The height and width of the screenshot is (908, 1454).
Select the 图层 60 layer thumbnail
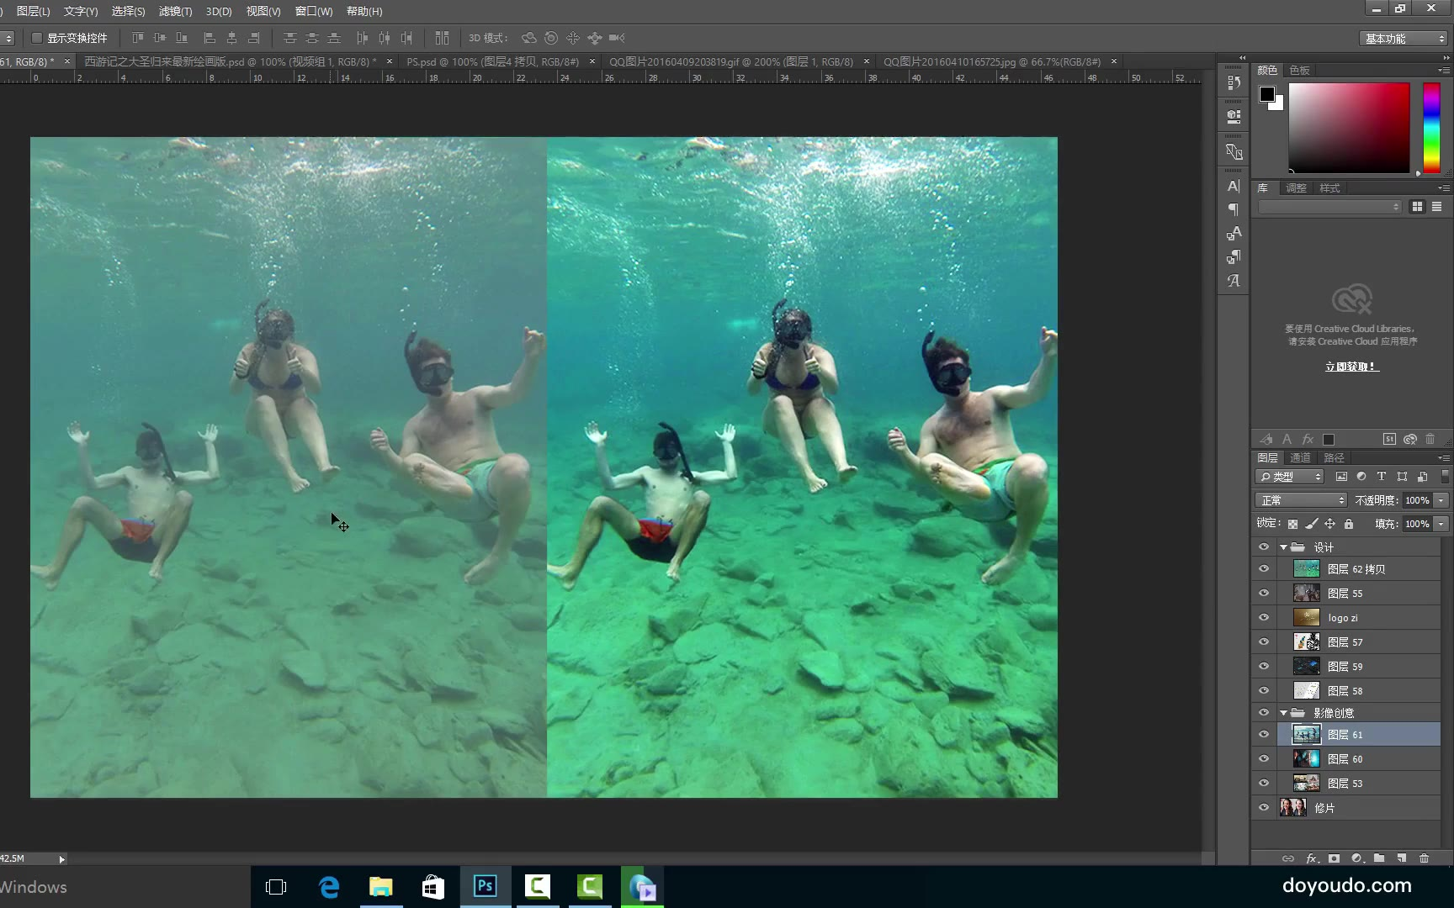1306,759
